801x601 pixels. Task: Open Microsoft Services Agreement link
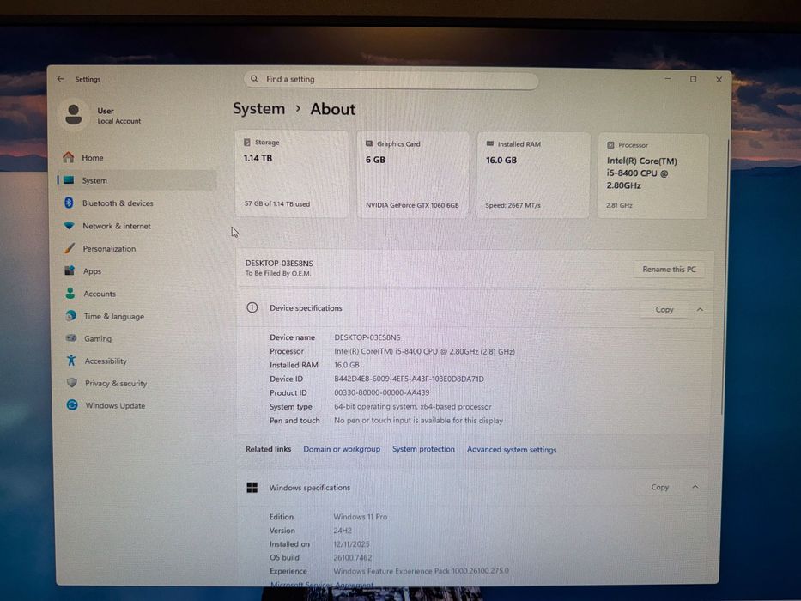pos(322,584)
